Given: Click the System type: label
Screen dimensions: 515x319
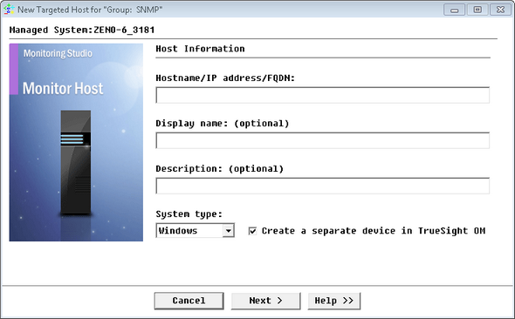Looking at the screenshot, I should pos(189,214).
